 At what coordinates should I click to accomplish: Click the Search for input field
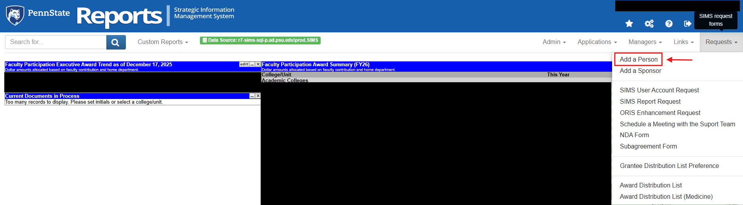click(56, 42)
